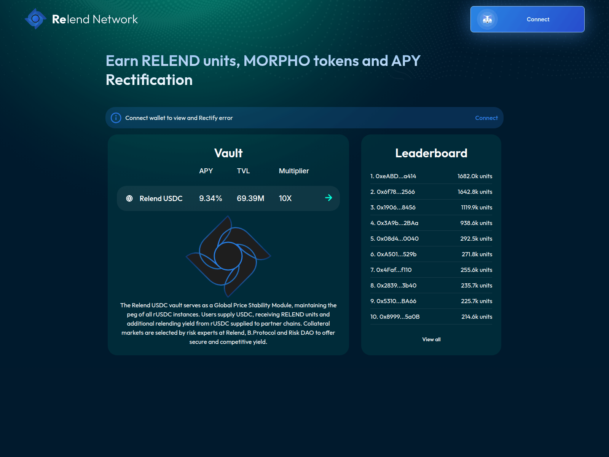This screenshot has width=609, height=457.
Task: Click the top-right Connect button
Action: (527, 19)
